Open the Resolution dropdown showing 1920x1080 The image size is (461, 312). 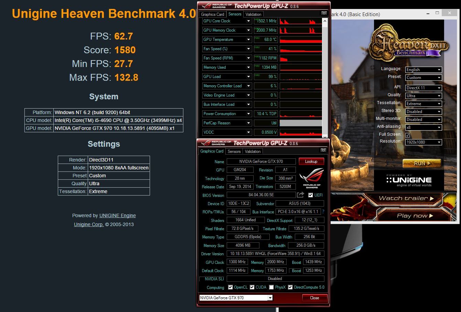pos(424,142)
